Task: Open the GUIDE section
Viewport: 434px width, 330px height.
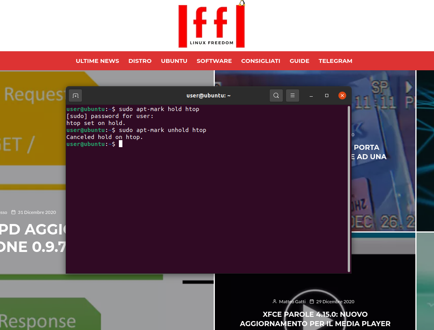Action: pyautogui.click(x=299, y=61)
